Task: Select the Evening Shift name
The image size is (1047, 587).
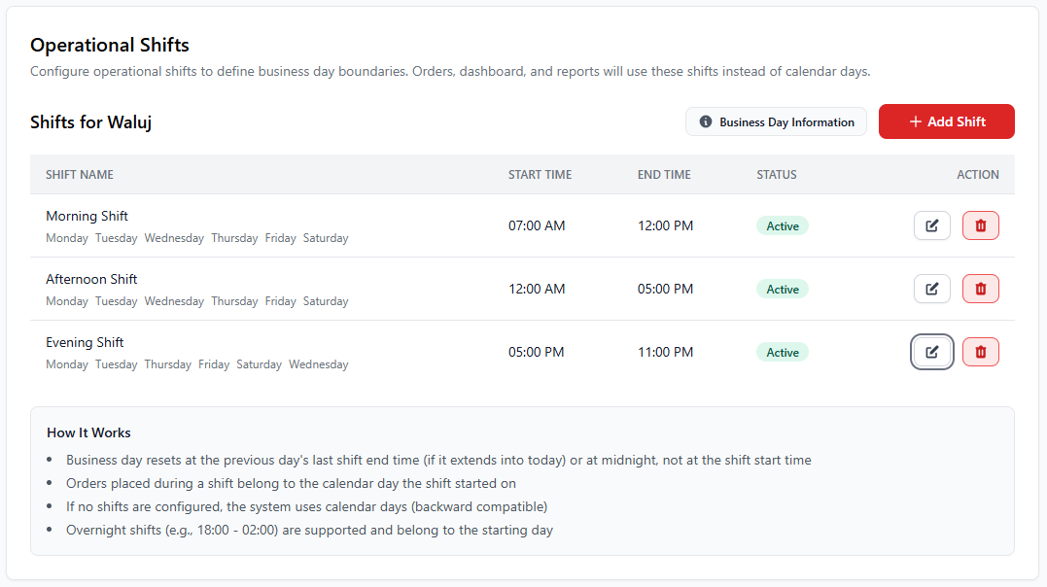Action: click(85, 342)
